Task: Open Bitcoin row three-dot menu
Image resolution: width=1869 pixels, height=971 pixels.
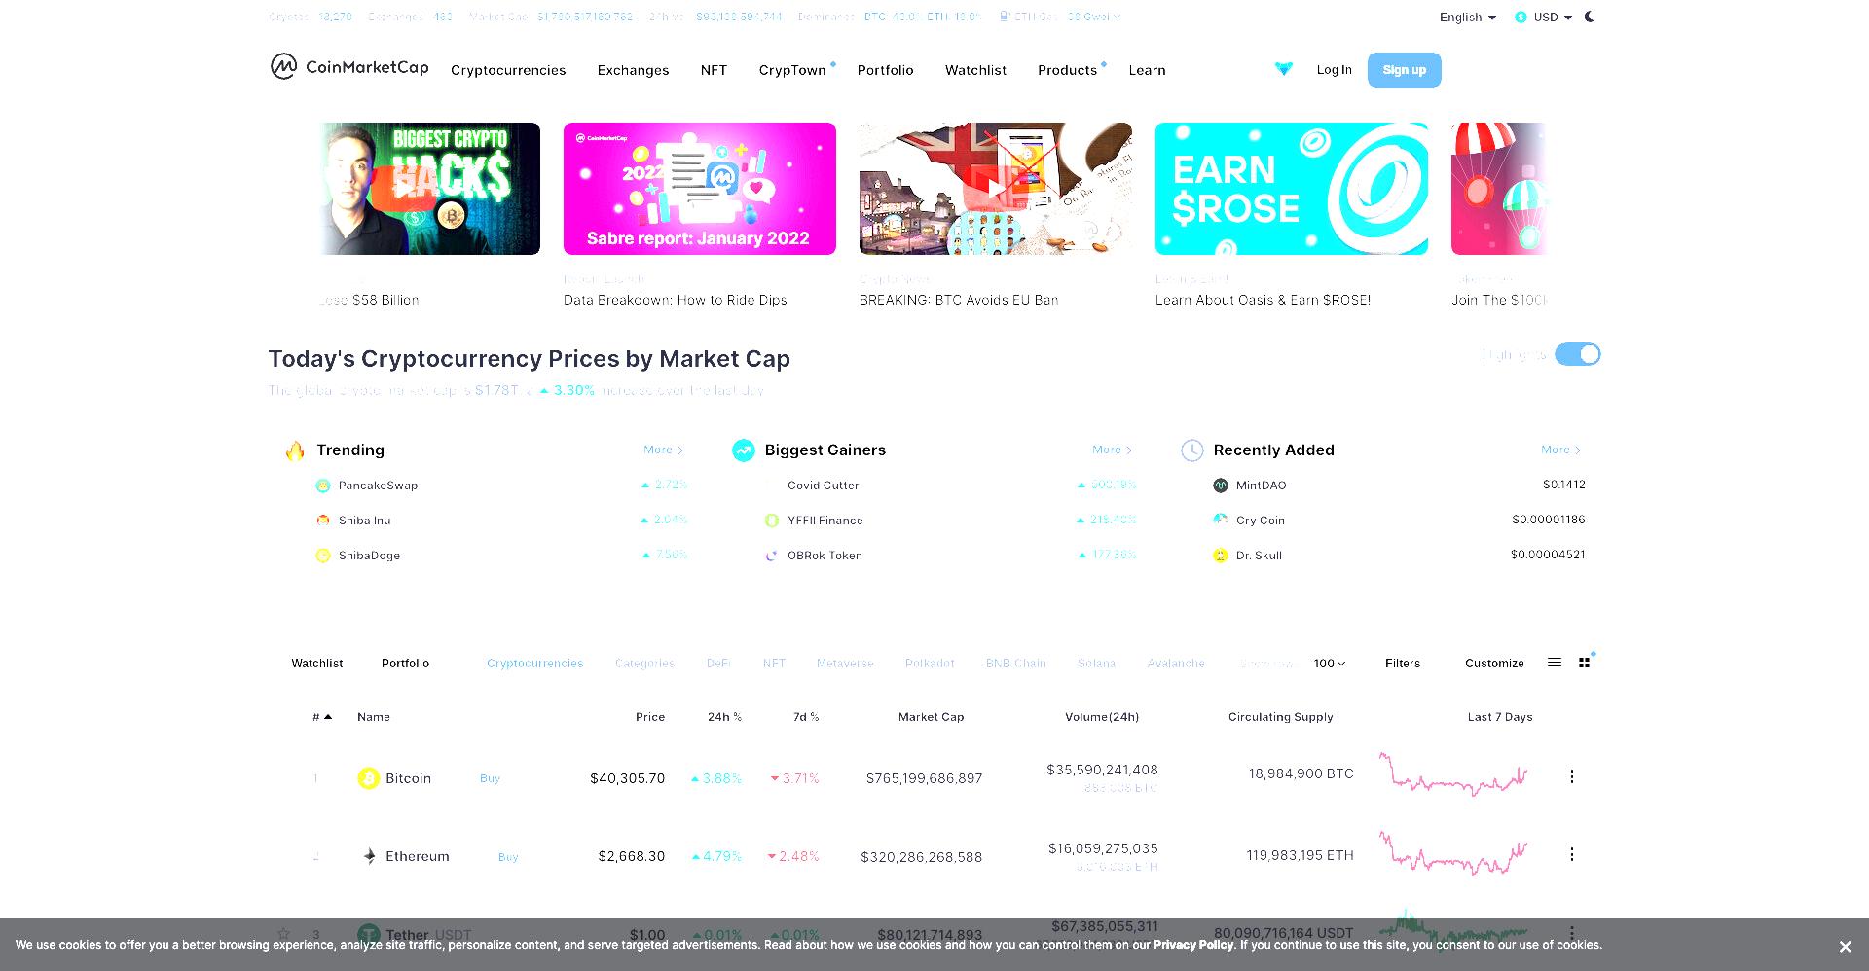Action: pyautogui.click(x=1571, y=776)
